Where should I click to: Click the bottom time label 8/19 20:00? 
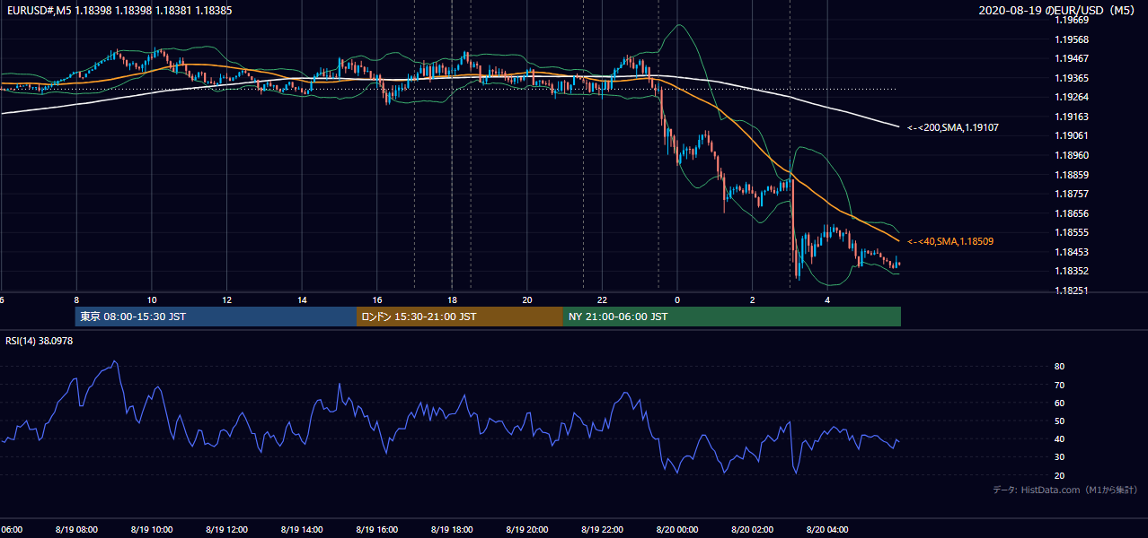click(527, 530)
